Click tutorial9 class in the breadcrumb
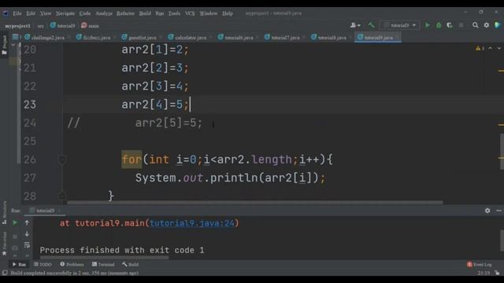The width and height of the screenshot is (504, 283). [63, 26]
